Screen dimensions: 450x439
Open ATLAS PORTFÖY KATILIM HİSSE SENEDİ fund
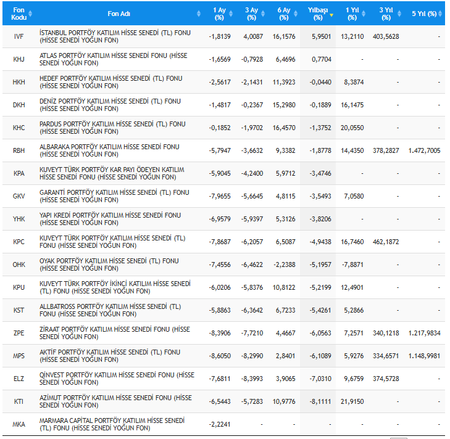click(x=113, y=59)
